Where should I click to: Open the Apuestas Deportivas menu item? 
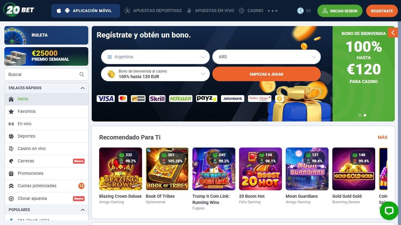(x=153, y=11)
